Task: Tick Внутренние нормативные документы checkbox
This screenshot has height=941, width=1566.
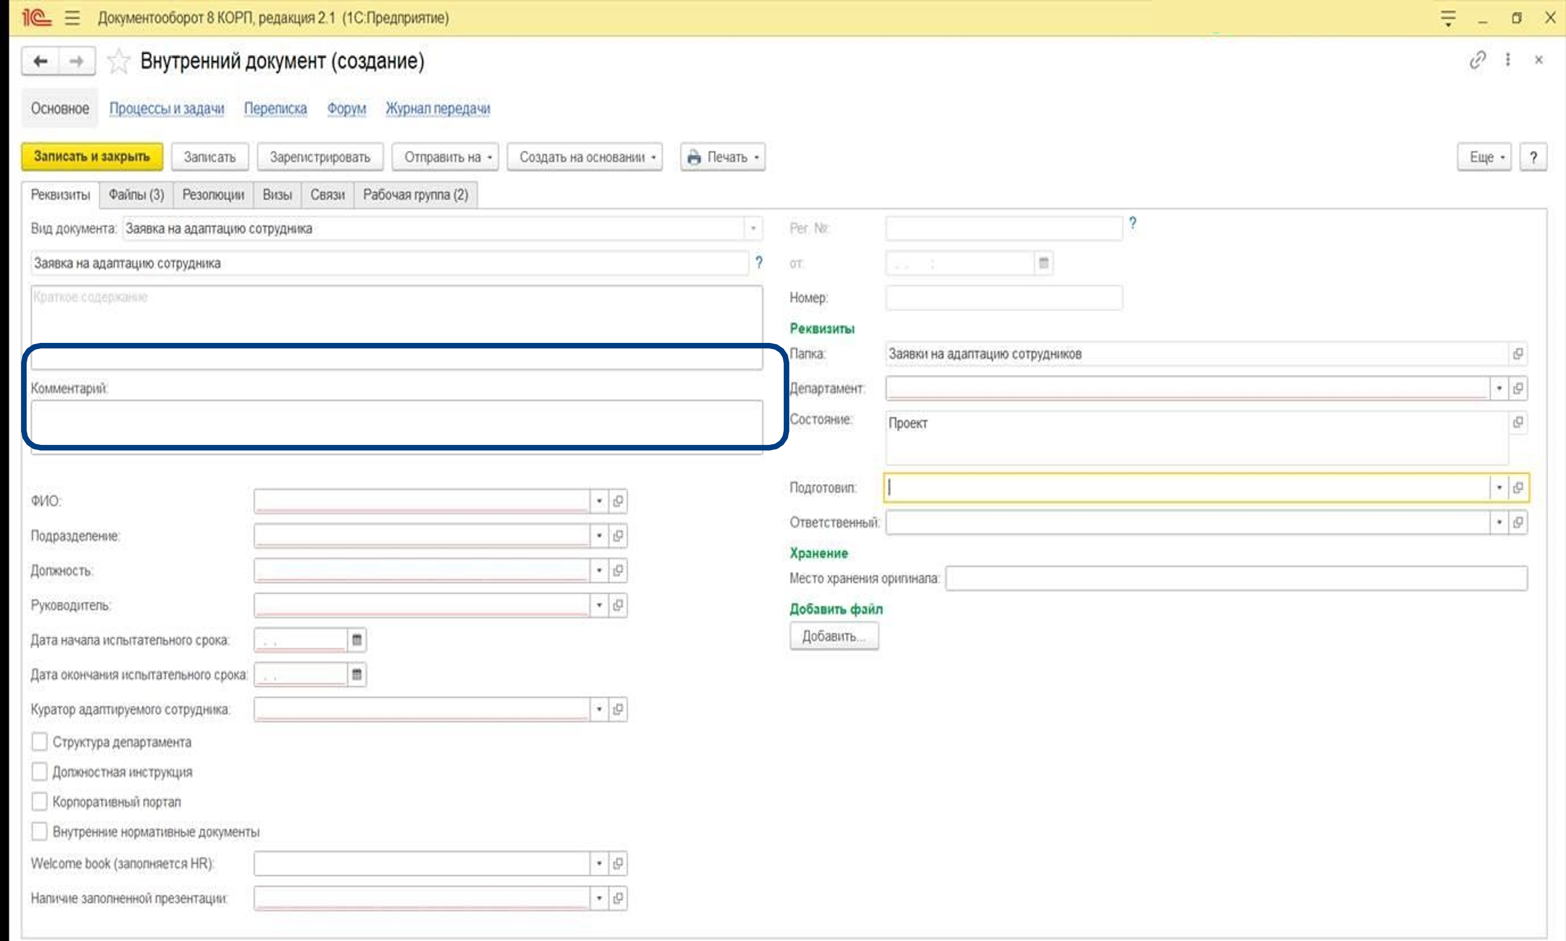Action: coord(39,831)
